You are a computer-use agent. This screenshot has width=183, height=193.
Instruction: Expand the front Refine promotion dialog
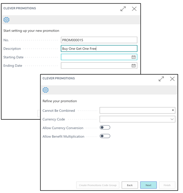tap(161, 79)
